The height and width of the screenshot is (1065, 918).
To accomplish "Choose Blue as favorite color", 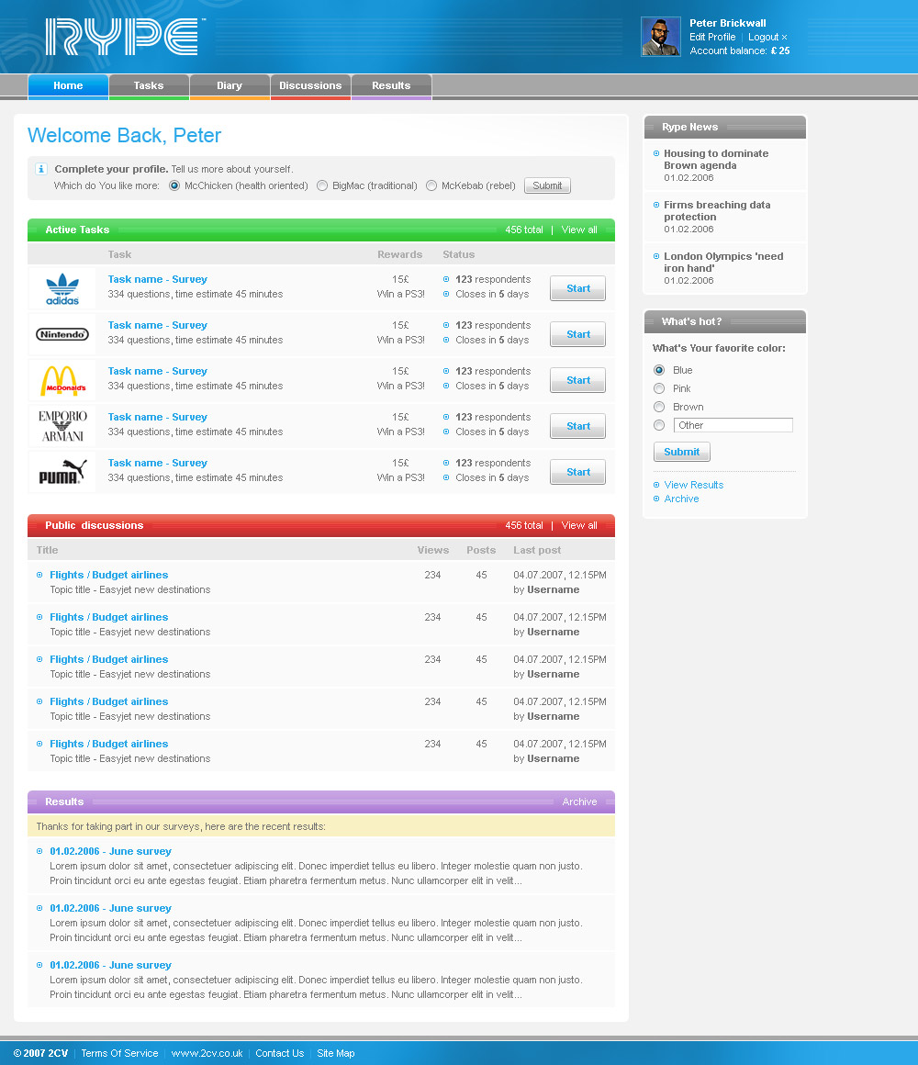I will (658, 370).
